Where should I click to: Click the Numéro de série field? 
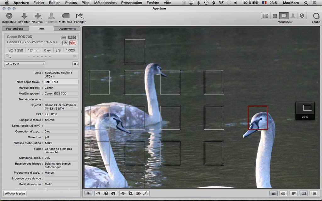[61, 99]
